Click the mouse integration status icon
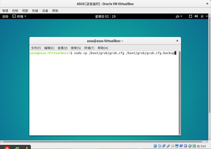The height and width of the screenshot is (149, 211). [190, 146]
